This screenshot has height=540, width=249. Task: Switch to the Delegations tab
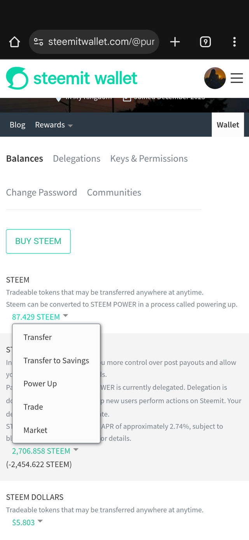click(x=77, y=159)
